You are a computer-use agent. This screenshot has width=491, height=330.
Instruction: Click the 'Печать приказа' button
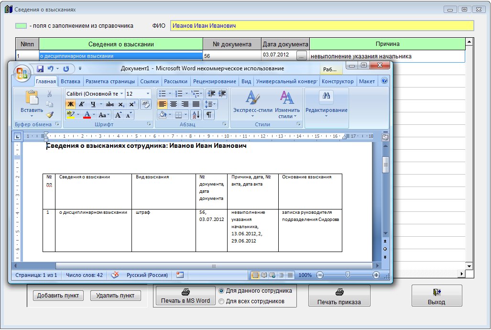[339, 297]
